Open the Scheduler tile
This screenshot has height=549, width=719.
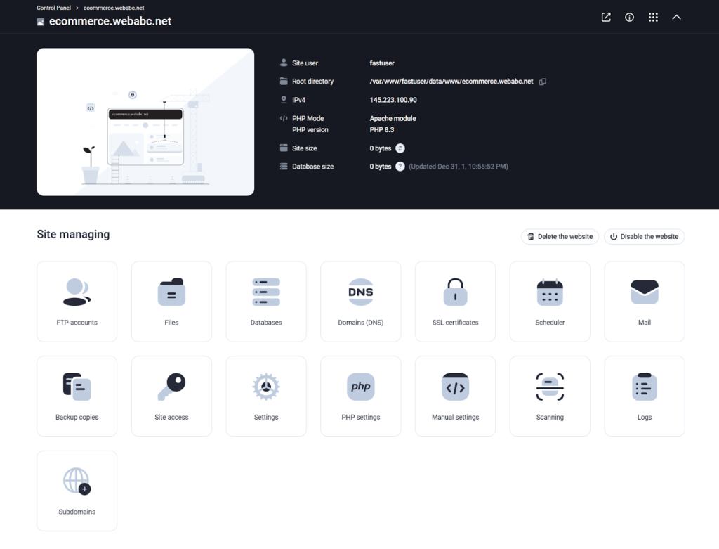point(550,302)
